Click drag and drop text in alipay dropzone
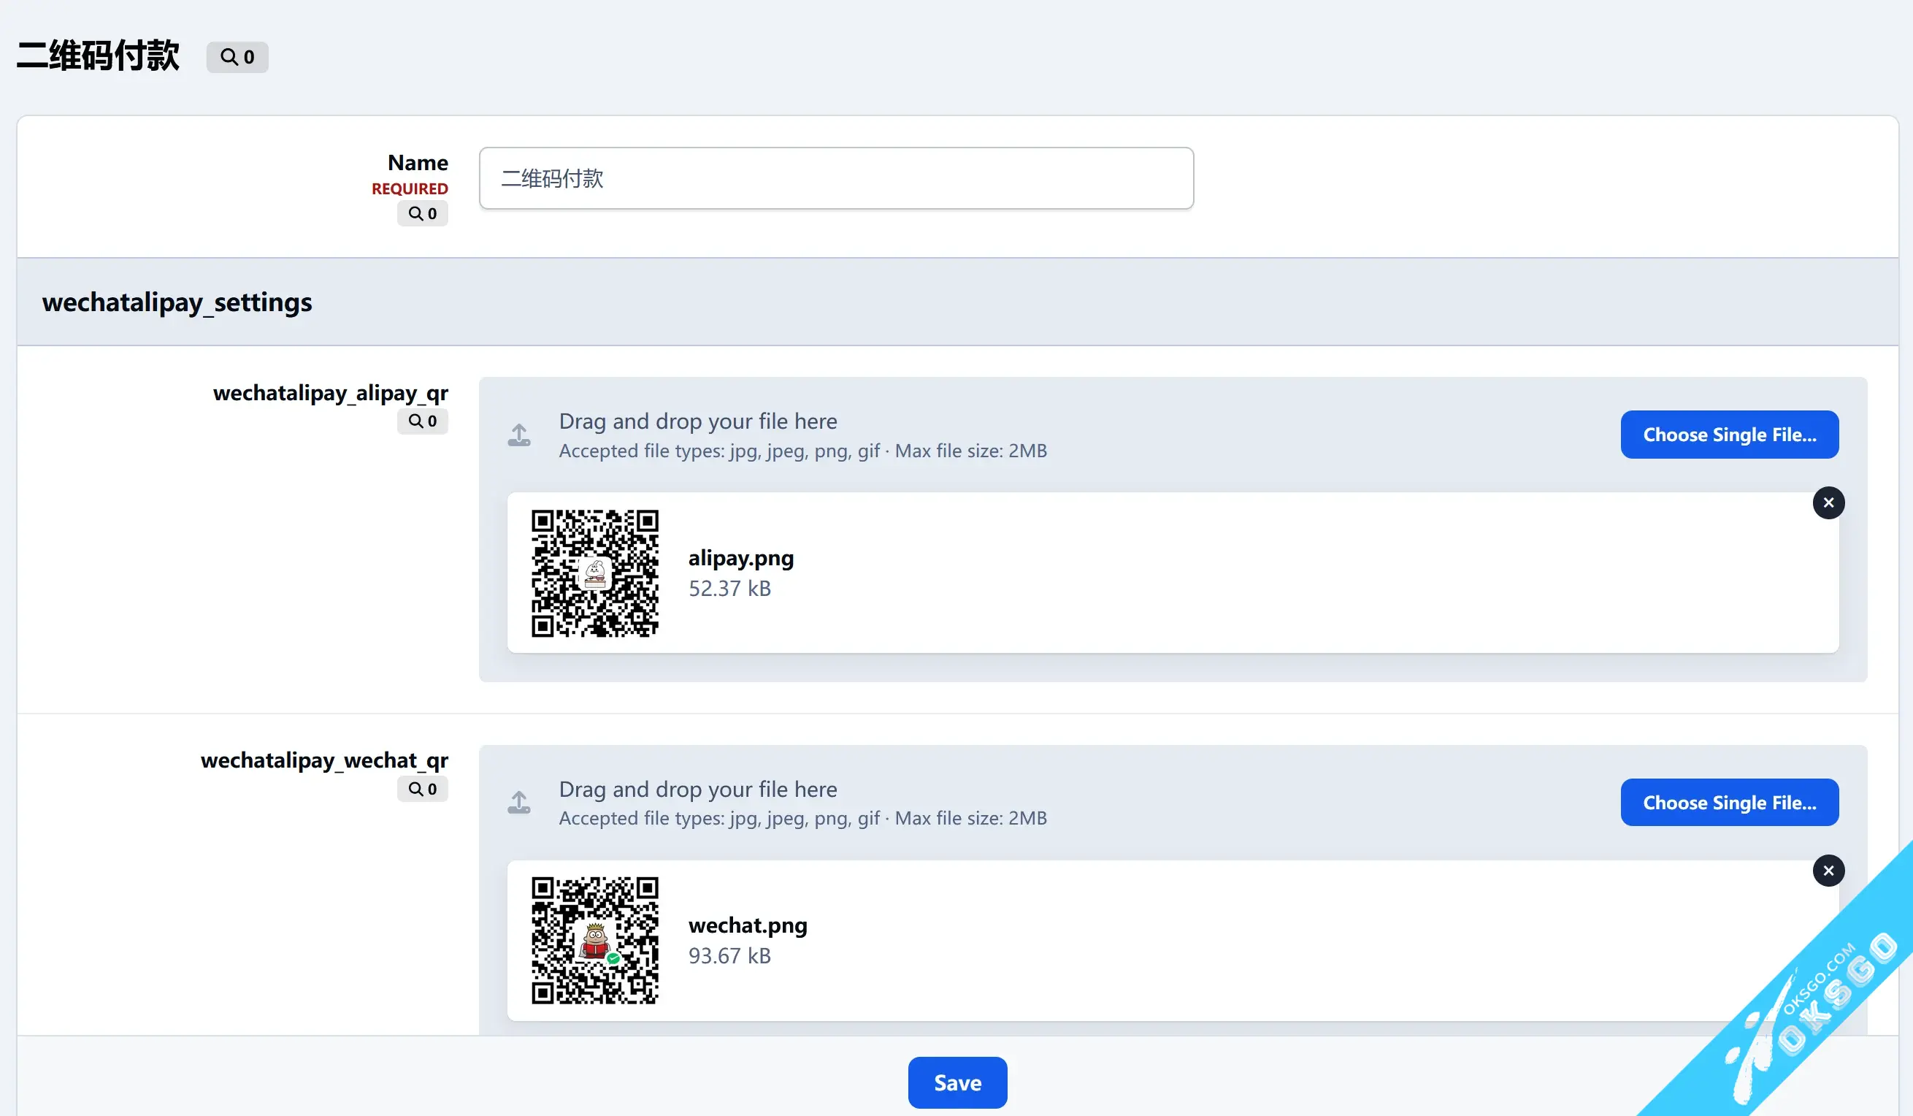The image size is (1913, 1116). [697, 421]
